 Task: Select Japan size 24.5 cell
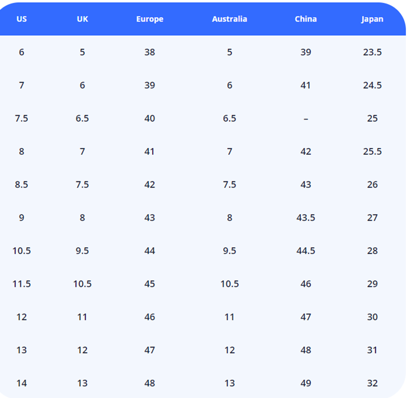coord(372,86)
